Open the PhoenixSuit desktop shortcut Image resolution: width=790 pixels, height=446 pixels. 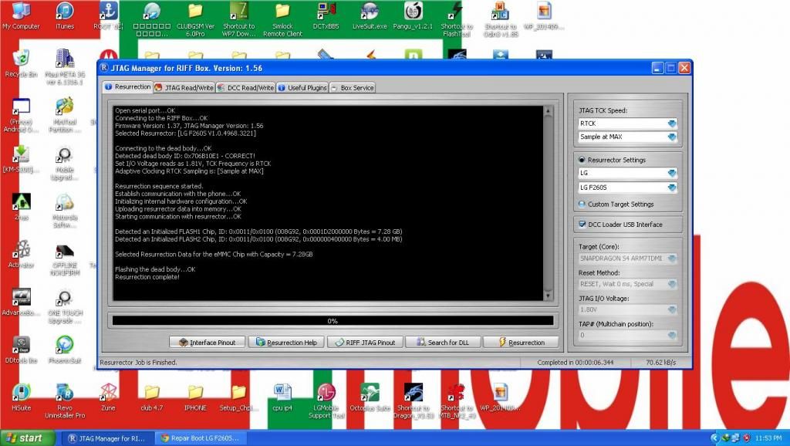(65, 350)
